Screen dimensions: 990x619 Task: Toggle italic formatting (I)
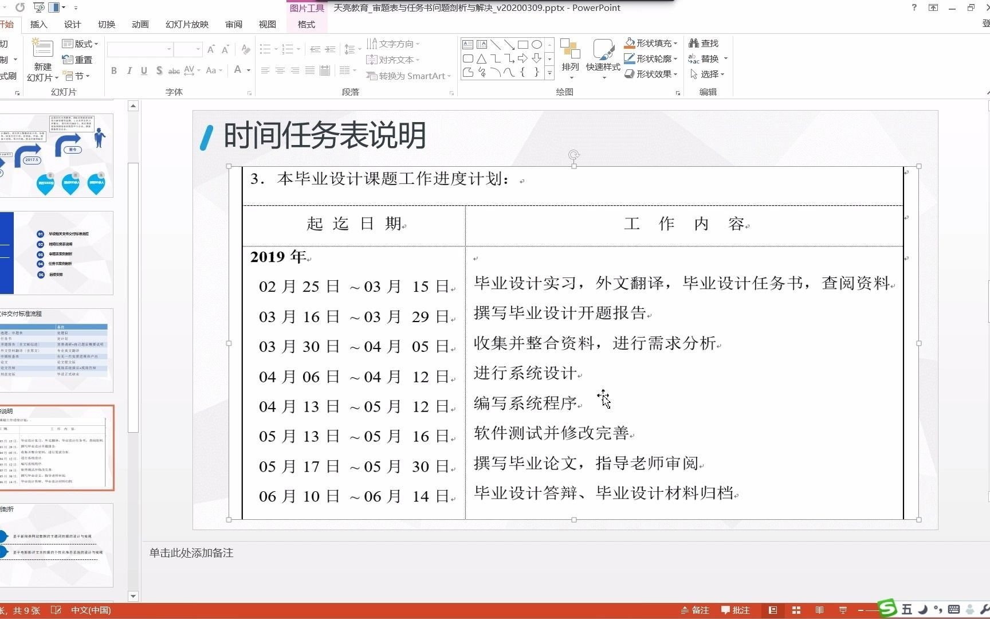tap(129, 70)
